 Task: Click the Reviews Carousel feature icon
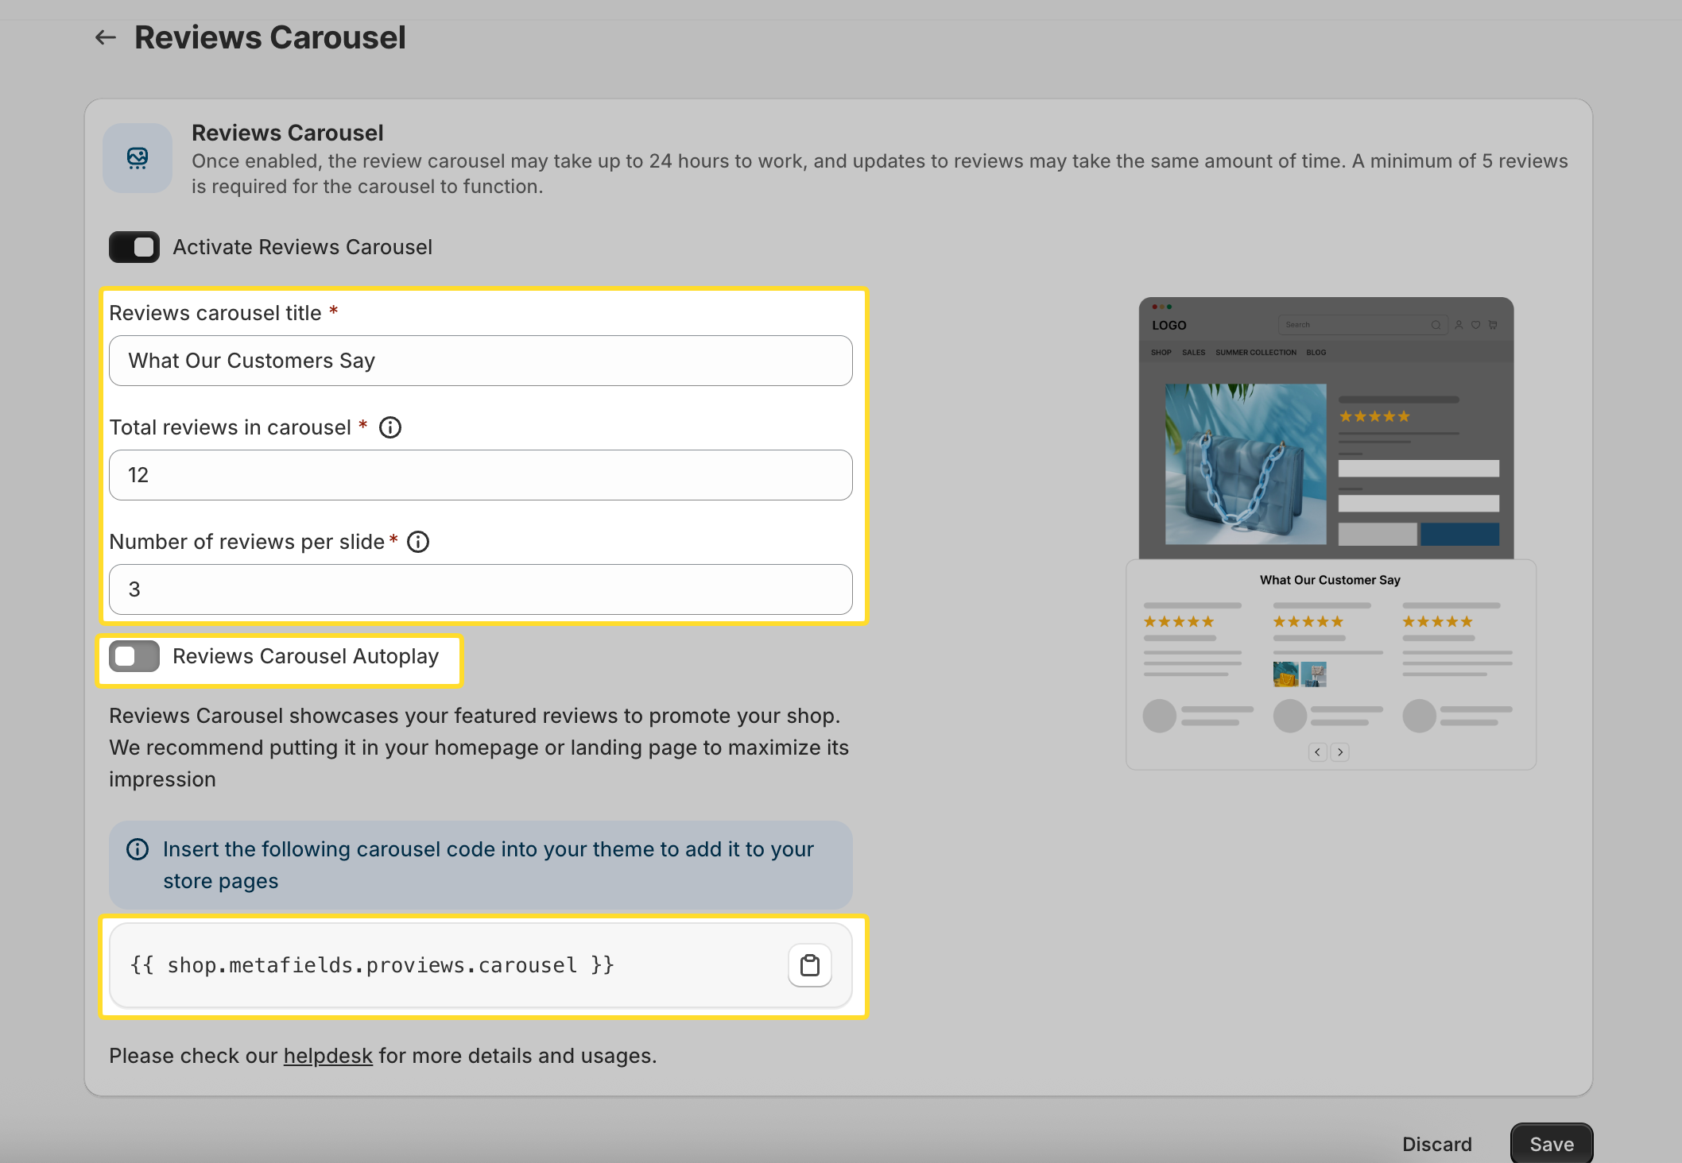click(137, 157)
